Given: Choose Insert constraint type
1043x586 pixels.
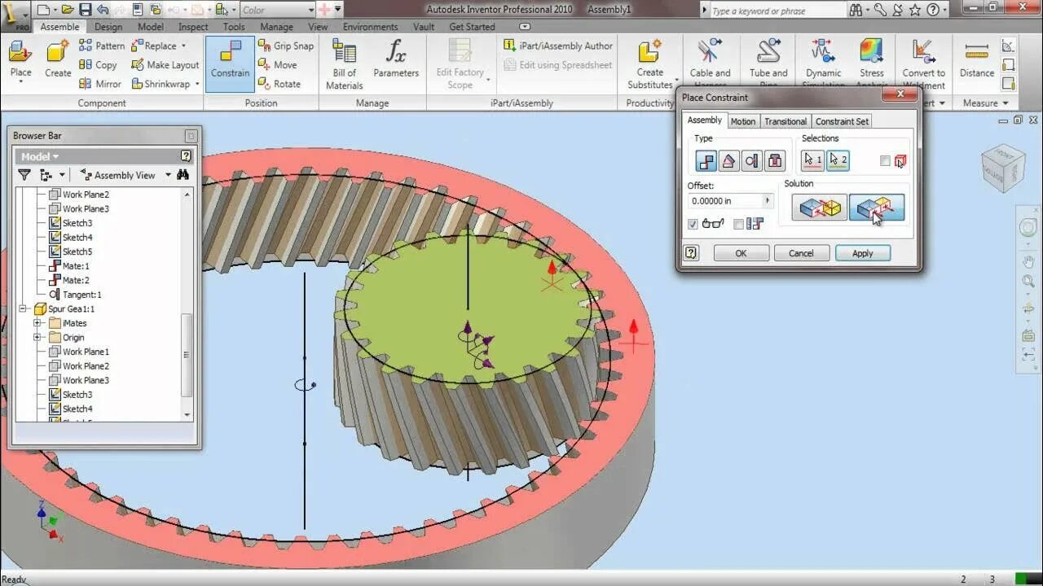Looking at the screenshot, I should [x=774, y=161].
